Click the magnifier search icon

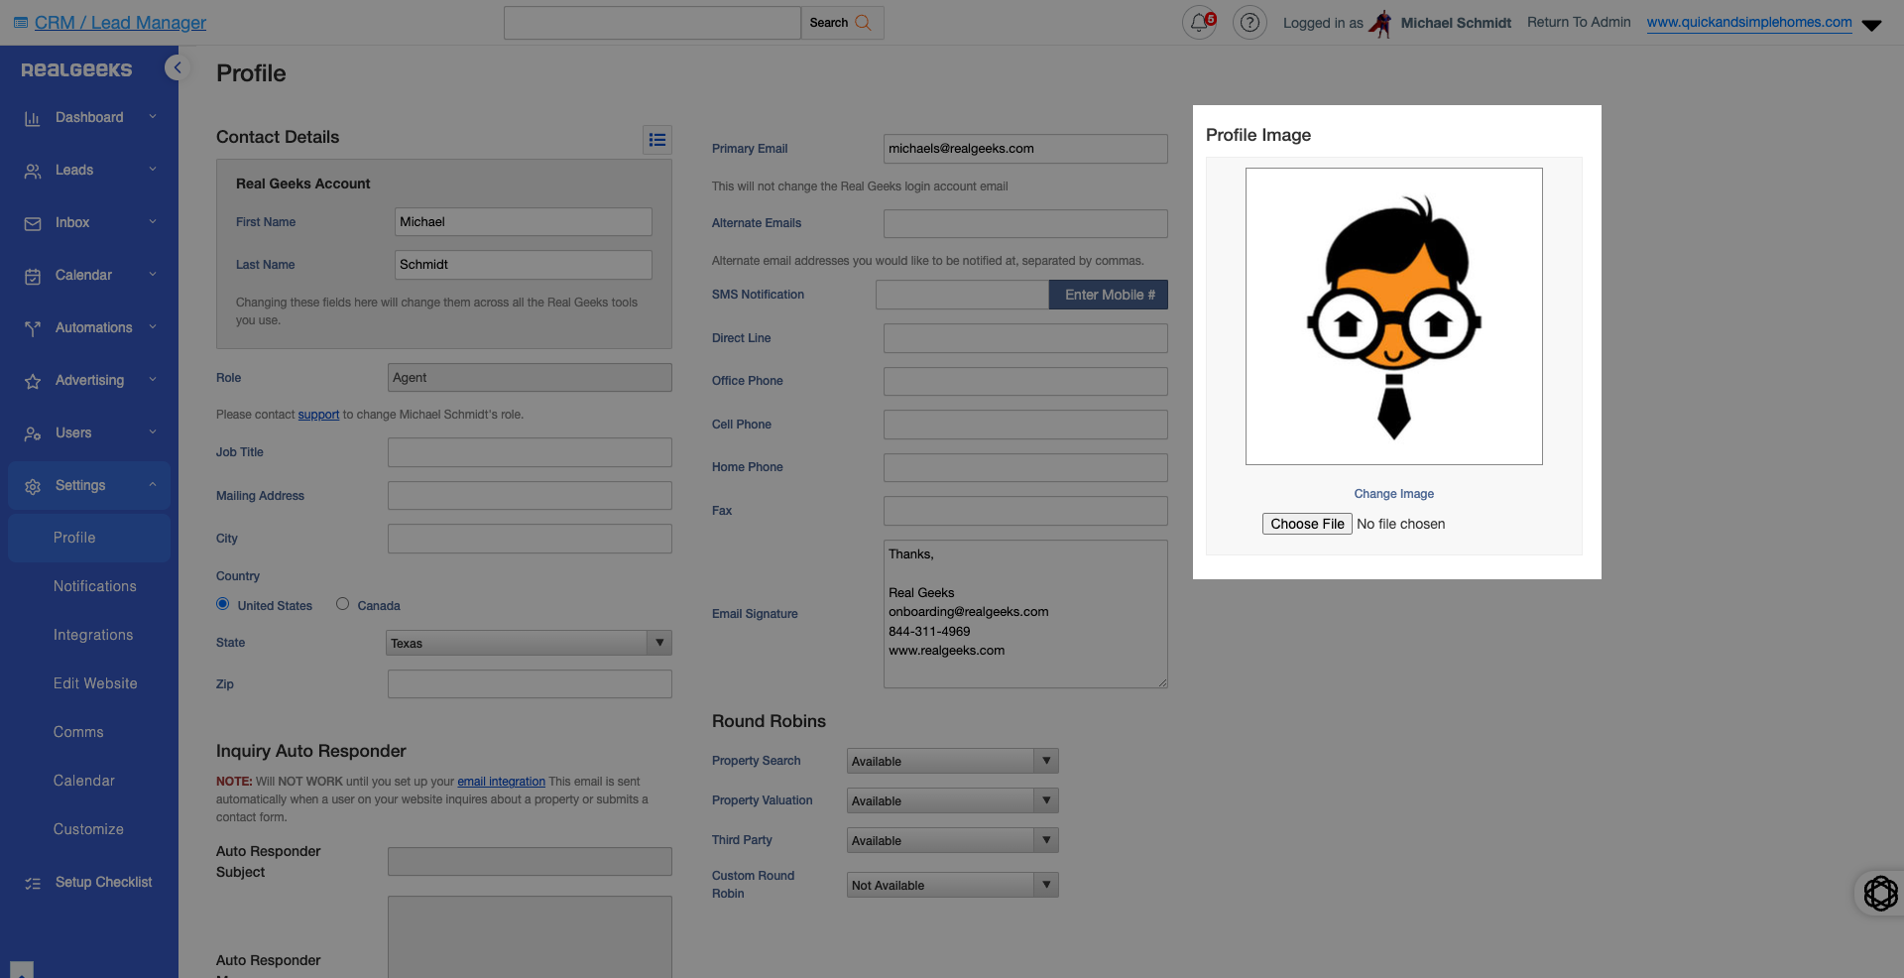[x=863, y=22]
